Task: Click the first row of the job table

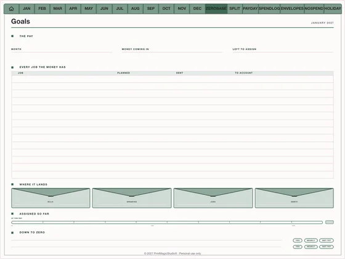Action: point(172,80)
